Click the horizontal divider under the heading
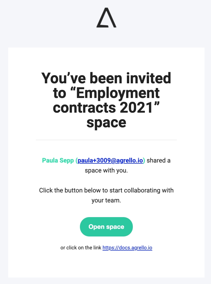The image size is (211, 284). tap(106, 140)
